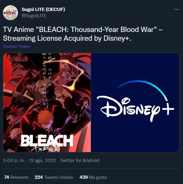This screenshot has width=183, height=184.
Task: View the 74 Retweets list
Action: coord(16,177)
